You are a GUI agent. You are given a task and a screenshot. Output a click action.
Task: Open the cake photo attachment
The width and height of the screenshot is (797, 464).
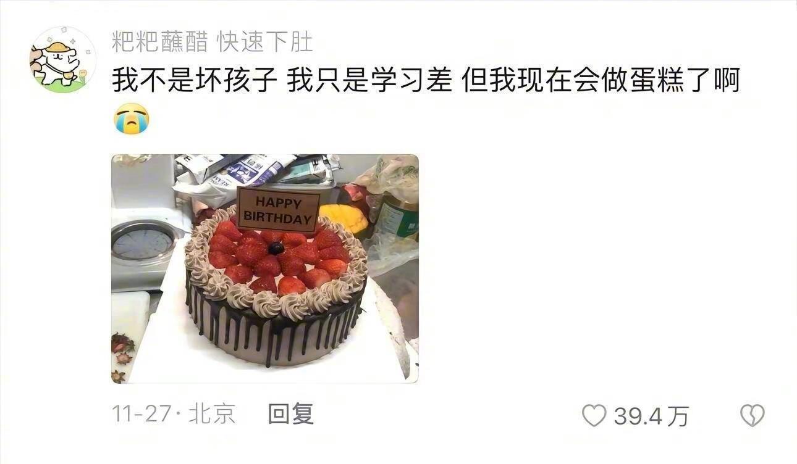pyautogui.click(x=265, y=268)
